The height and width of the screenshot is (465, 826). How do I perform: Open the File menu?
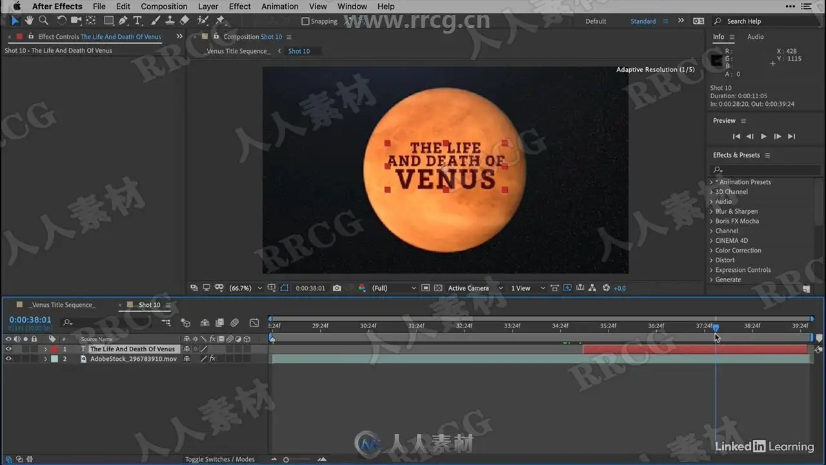tap(99, 6)
